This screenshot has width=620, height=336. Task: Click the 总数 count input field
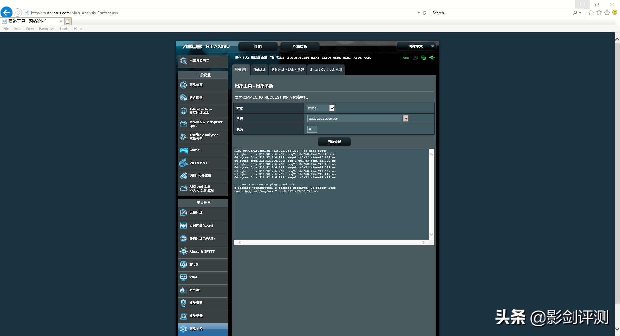[312, 129]
